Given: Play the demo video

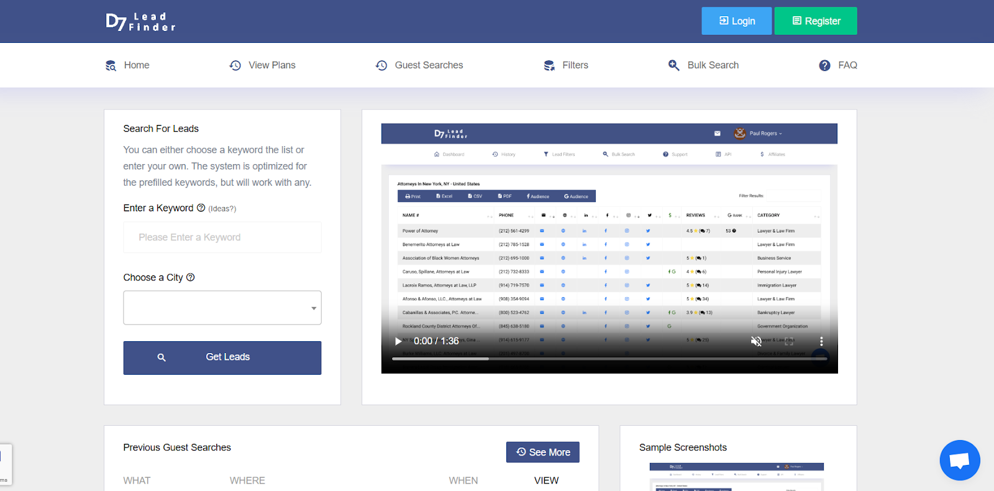Looking at the screenshot, I should 398,341.
